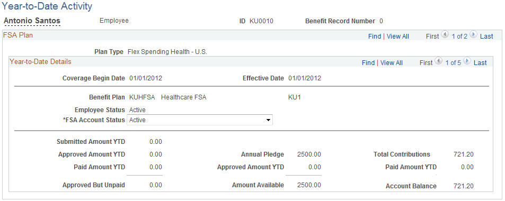The image size is (505, 201).
Task: Click the '1 of 2' row counter
Action: [x=459, y=36]
